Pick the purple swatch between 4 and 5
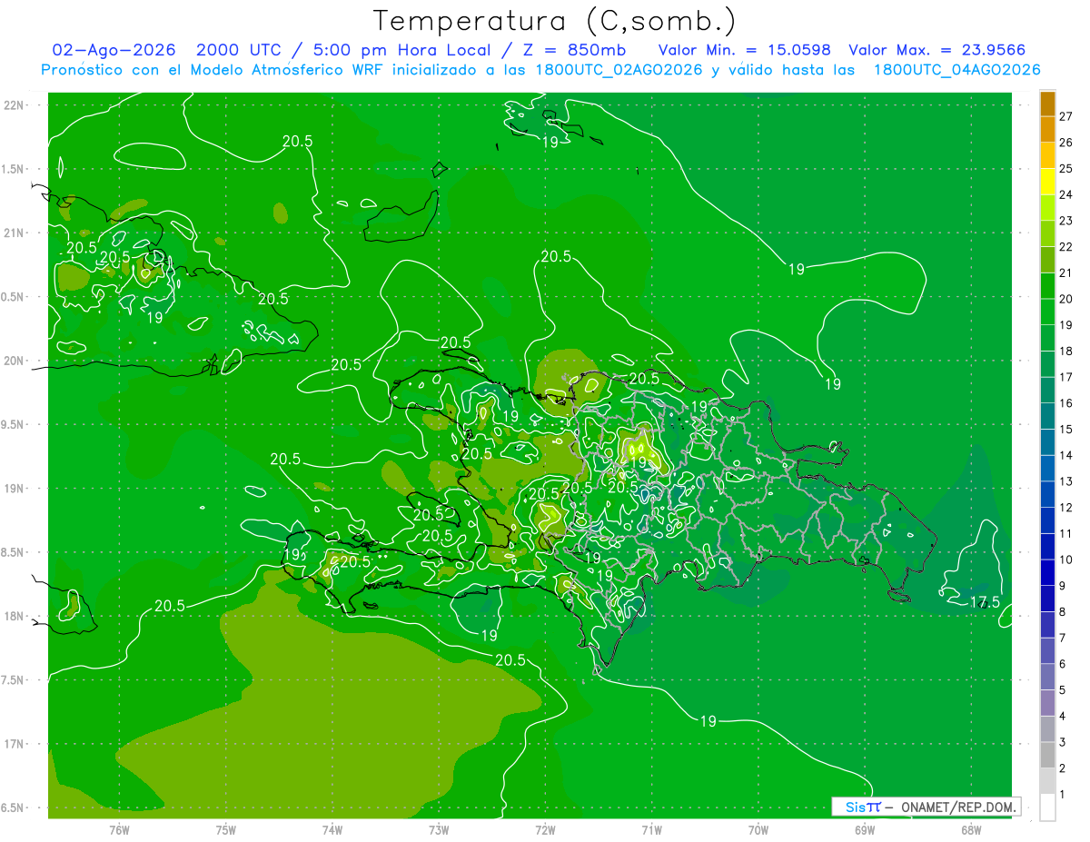1090x842 pixels. pyautogui.click(x=1047, y=703)
